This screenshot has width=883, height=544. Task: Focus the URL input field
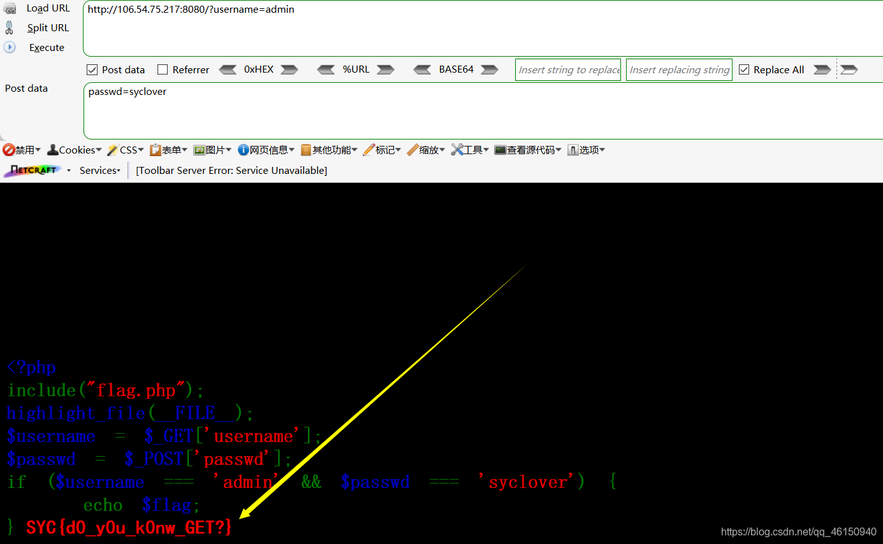click(483, 29)
